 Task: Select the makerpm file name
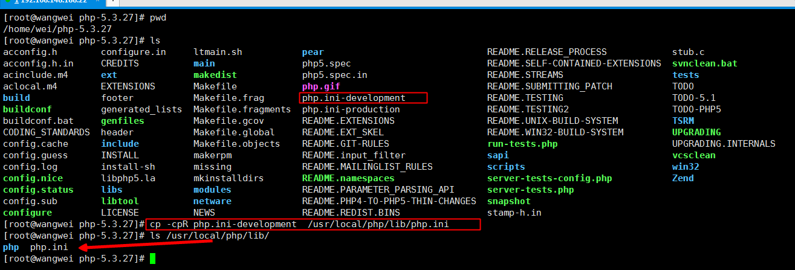tap(212, 155)
